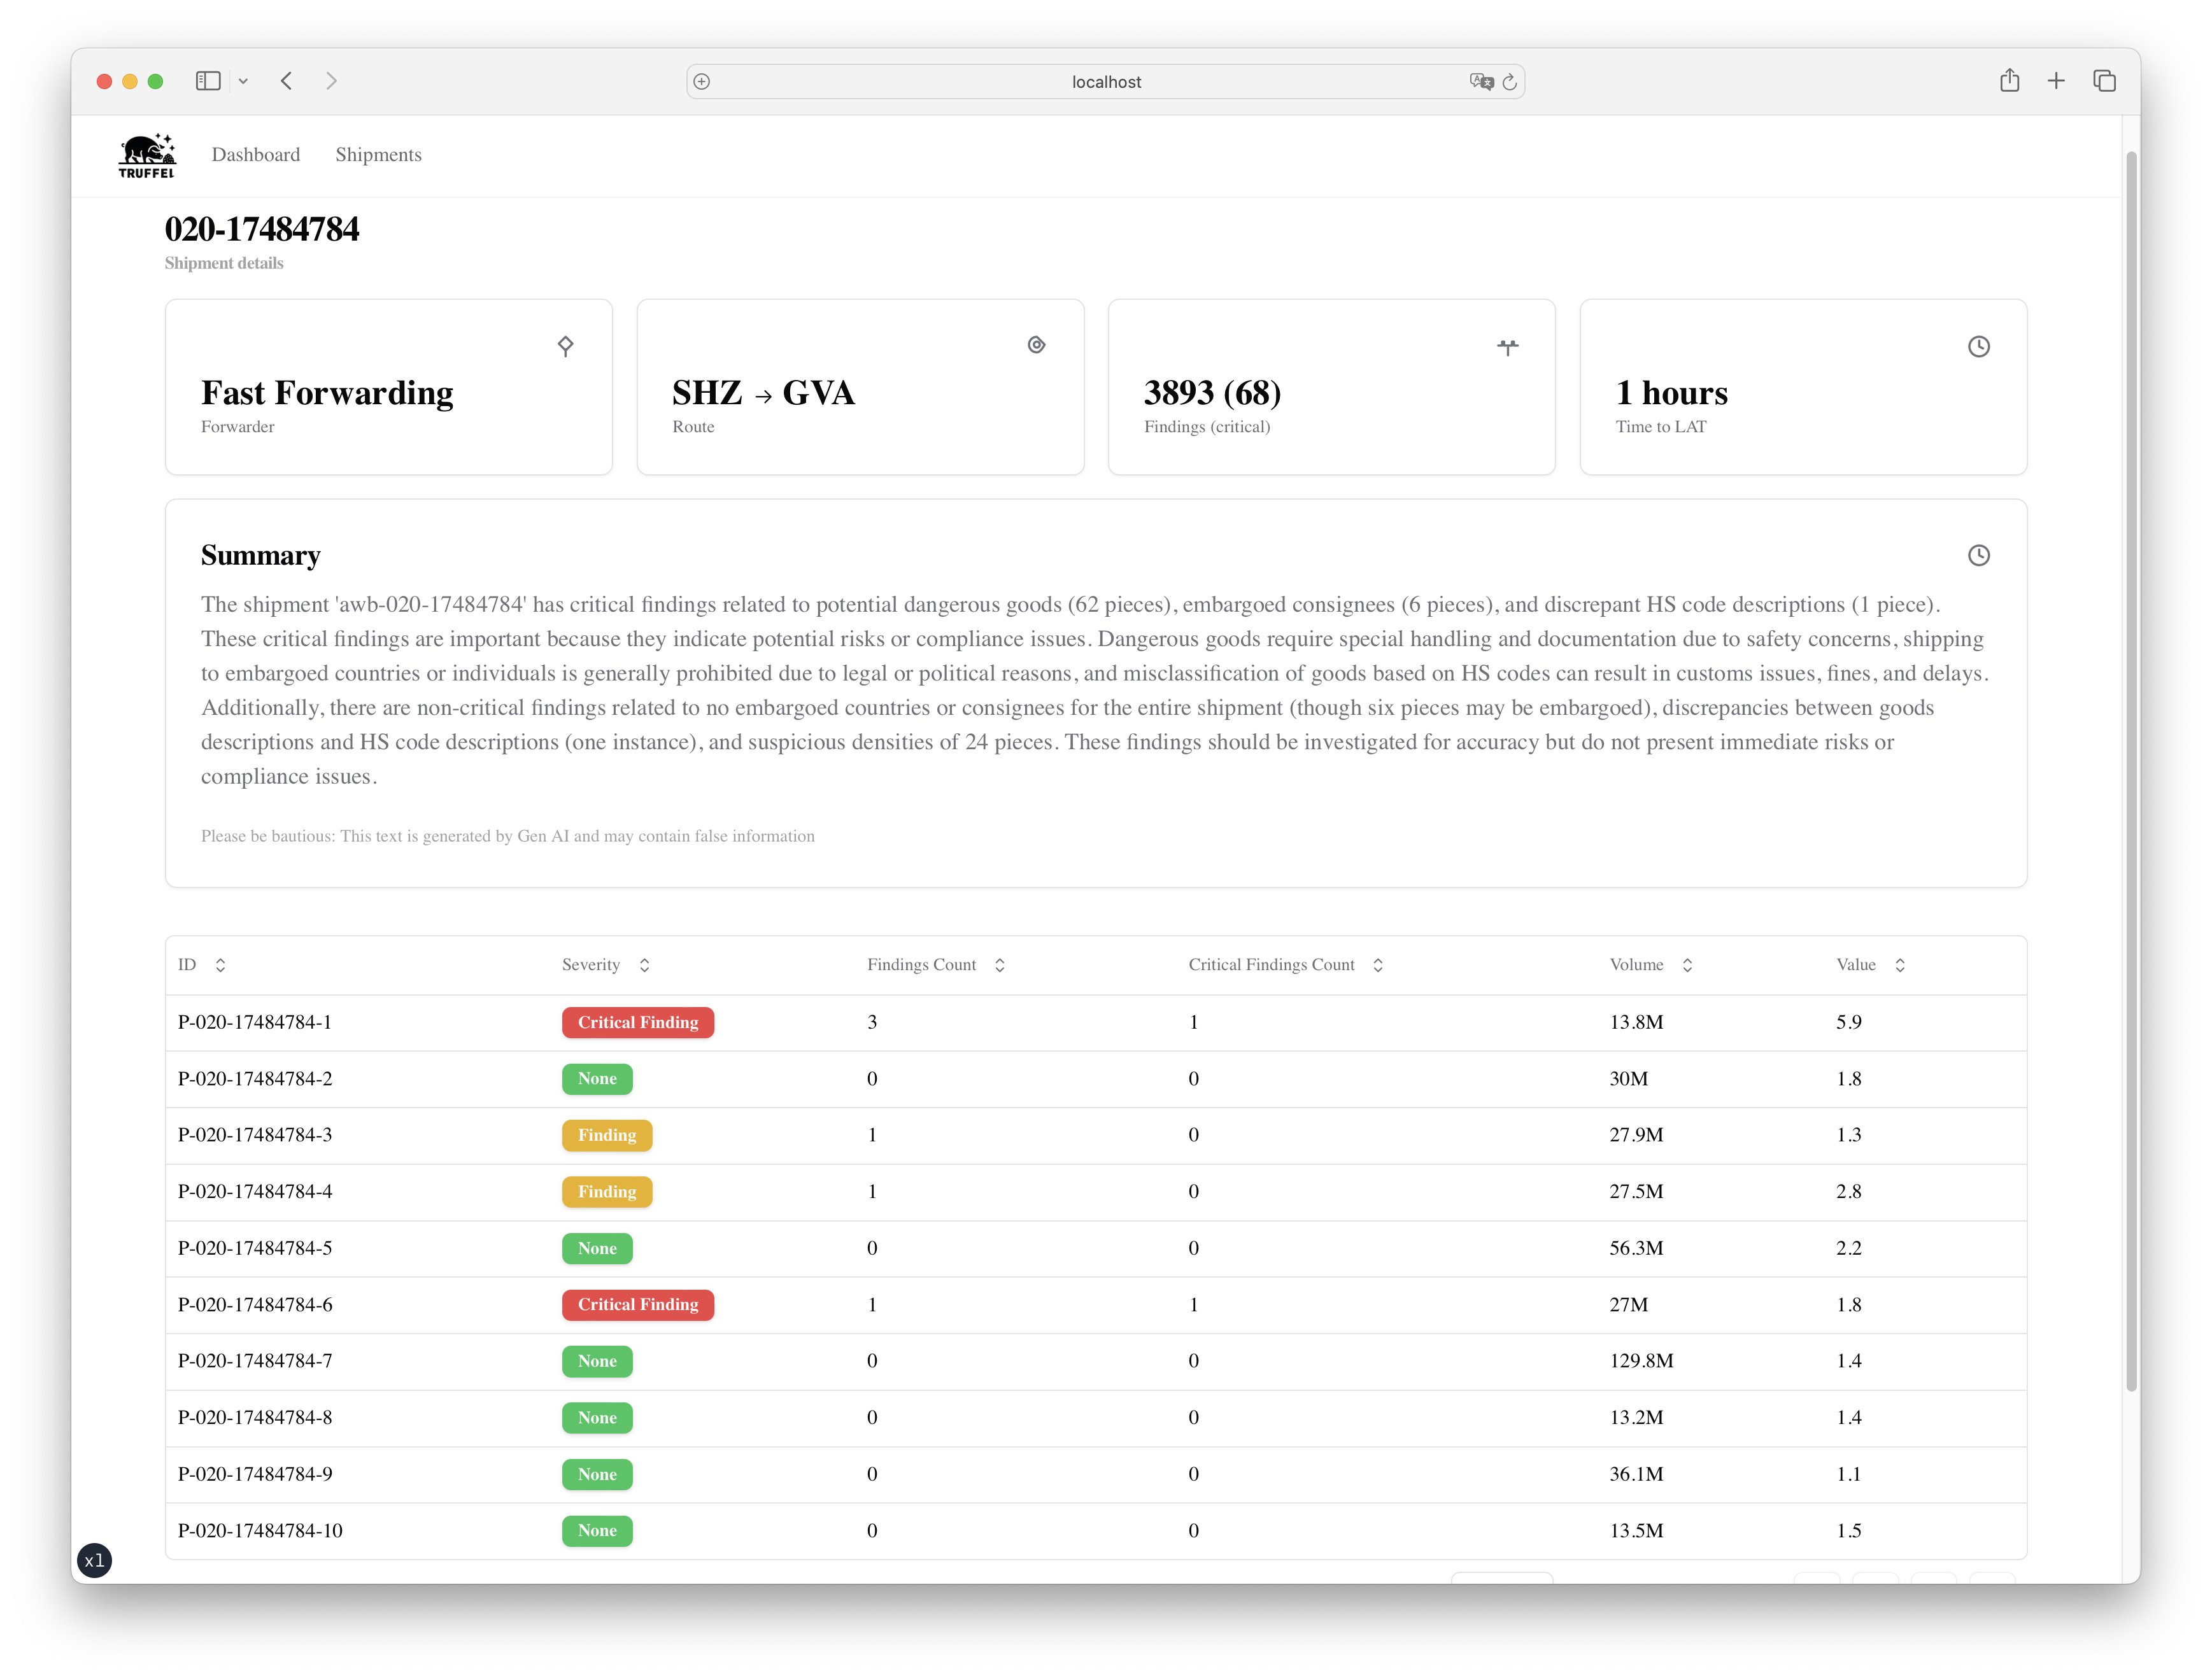The width and height of the screenshot is (2212, 1678).
Task: Click Critical Finding badge for piece 1
Action: [x=638, y=1022]
